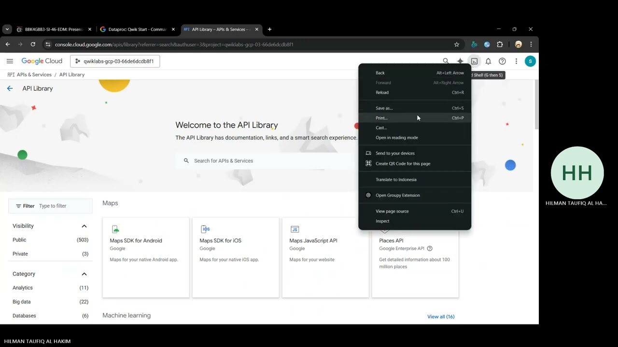
Task: Open the Google Cloud three-dot settings menu
Action: (516, 61)
